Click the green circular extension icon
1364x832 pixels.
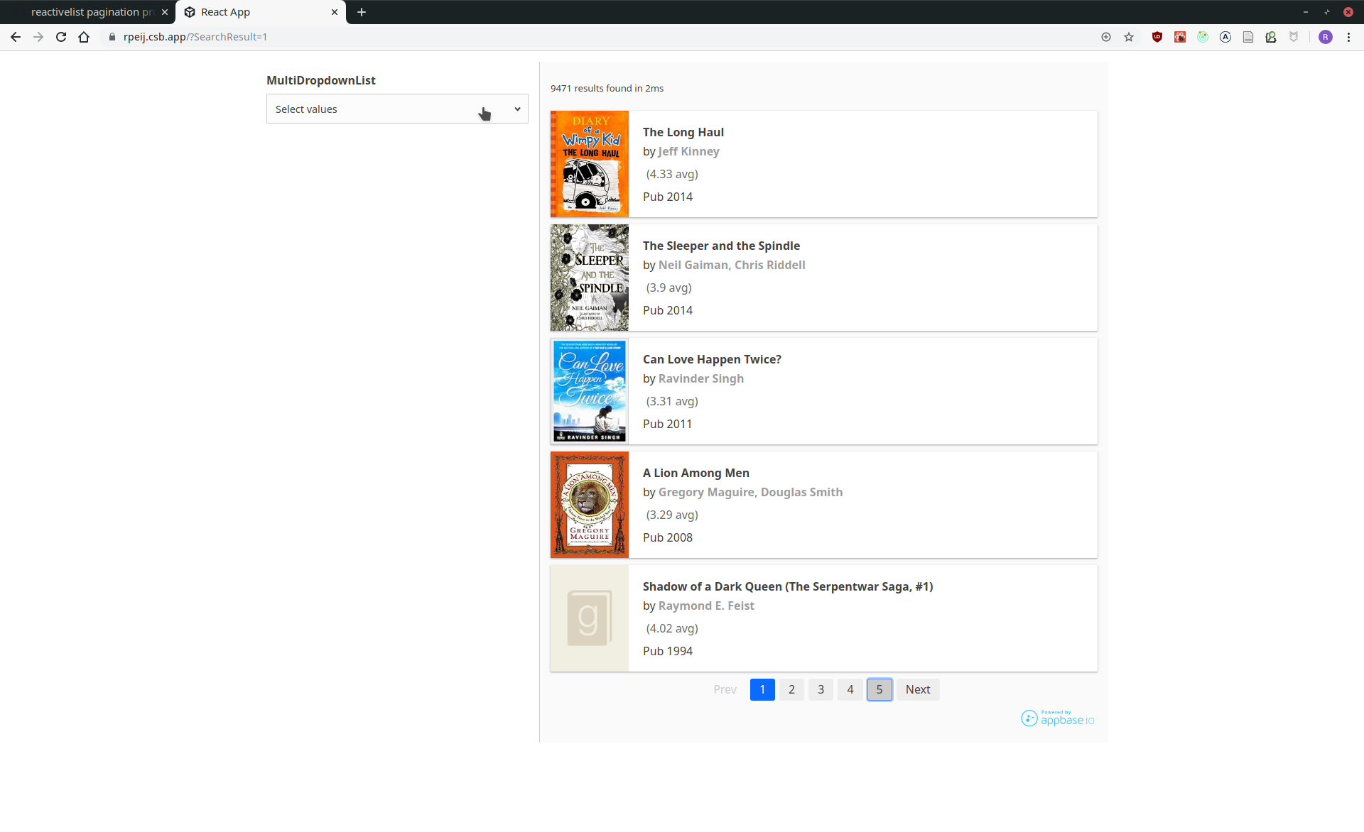pyautogui.click(x=1203, y=37)
